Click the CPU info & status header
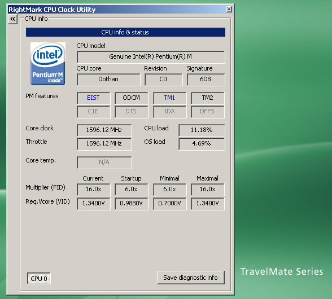This screenshot has width=332, height=299. (125, 32)
